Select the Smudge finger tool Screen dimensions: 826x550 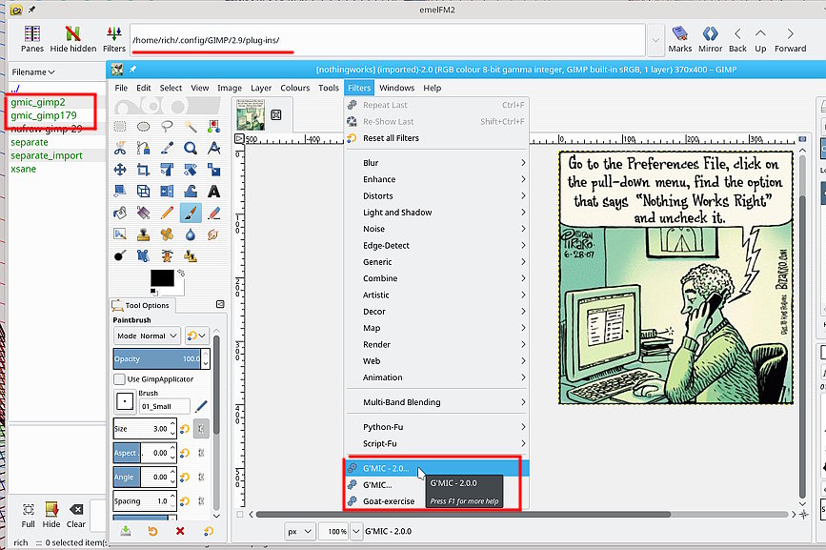(213, 234)
